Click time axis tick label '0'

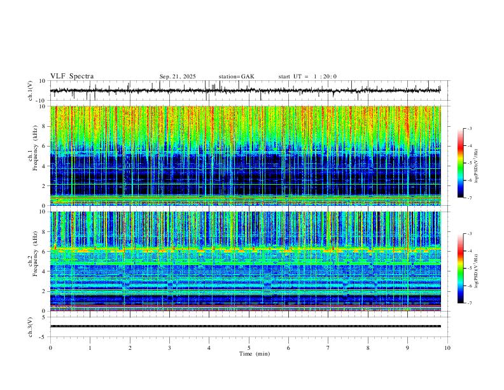tap(50, 348)
